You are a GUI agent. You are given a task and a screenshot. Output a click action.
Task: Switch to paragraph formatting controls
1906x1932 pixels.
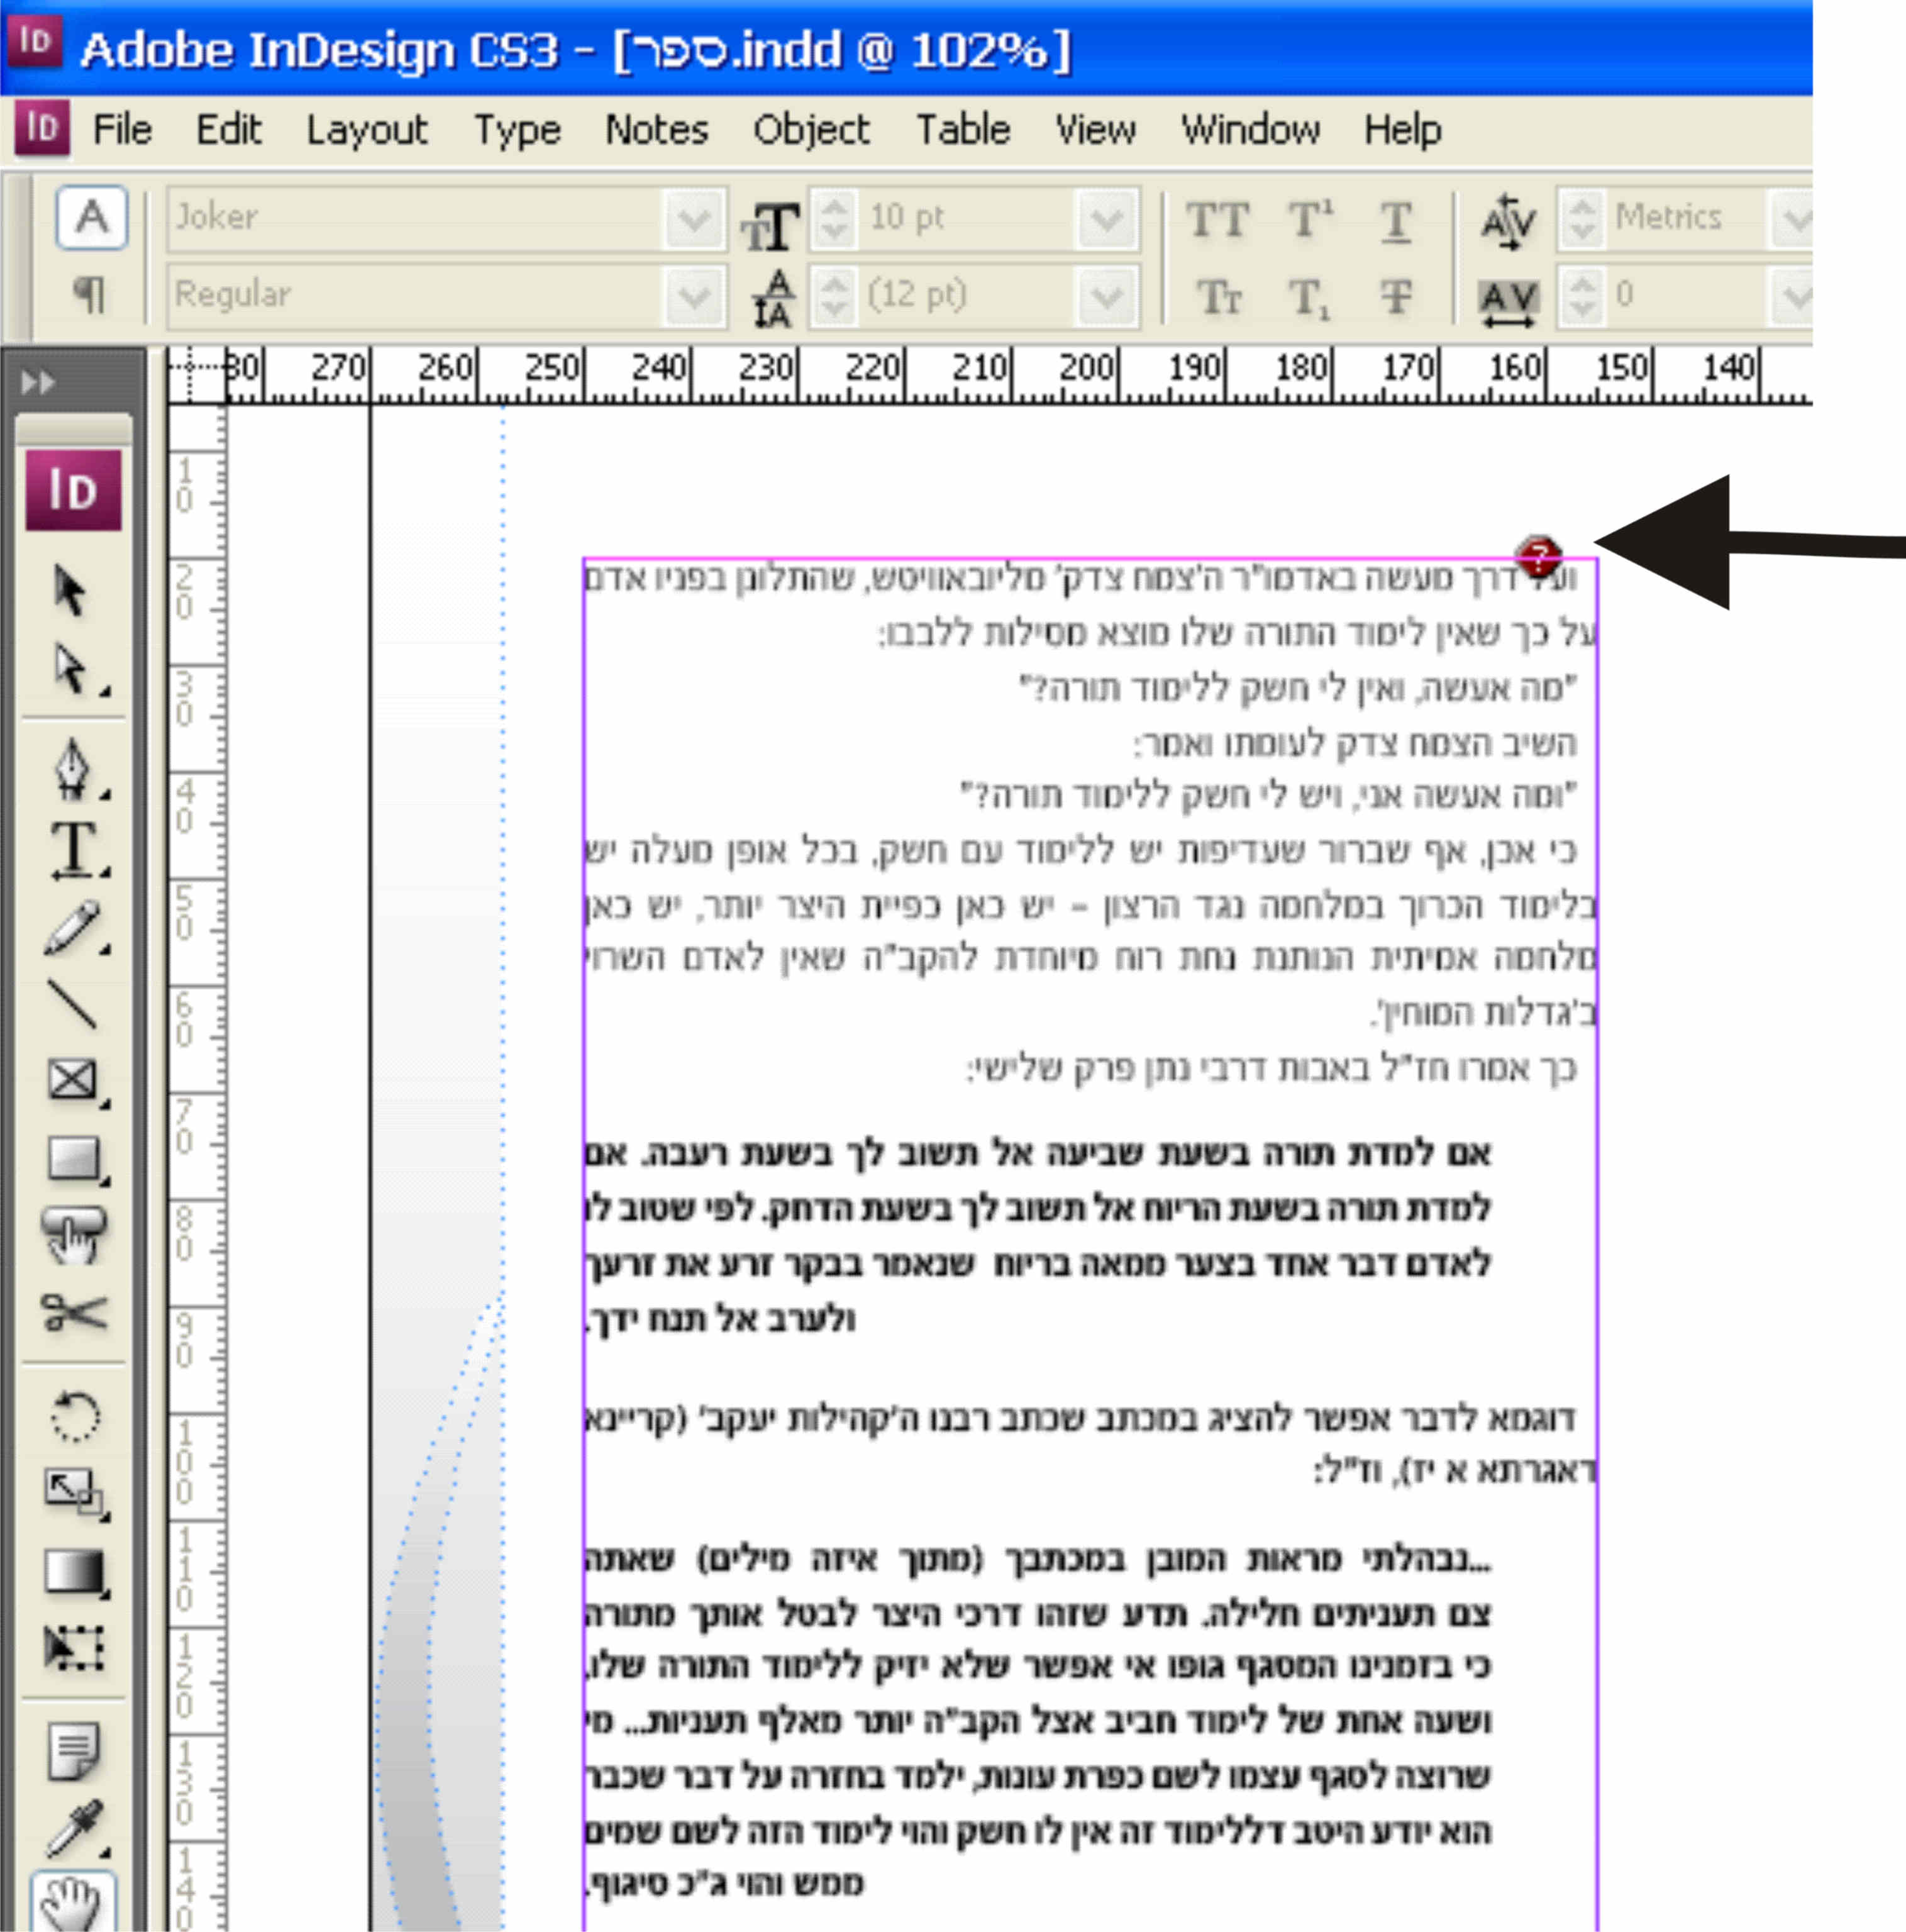click(x=90, y=294)
